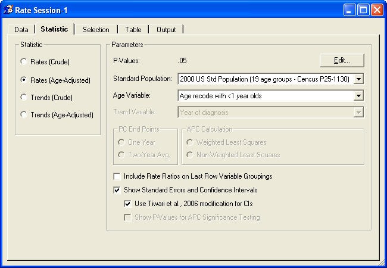The width and height of the screenshot is (387, 268).
Task: Click the Rate Session app icon in title bar
Action: [x=8, y=10]
